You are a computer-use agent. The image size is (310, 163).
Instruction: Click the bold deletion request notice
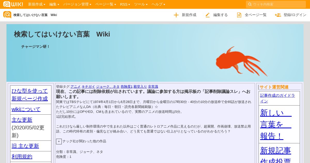pos(153,94)
